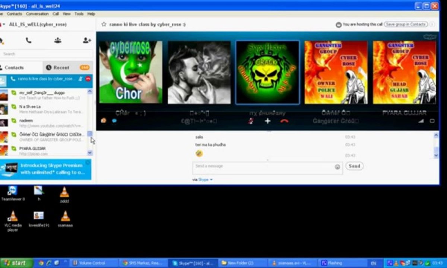Open the Conversation menu
This screenshot has height=268, width=447.
37,14
